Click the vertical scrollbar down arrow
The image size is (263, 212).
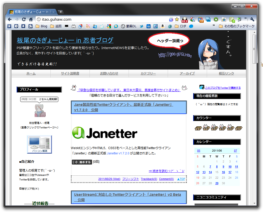tap(254, 203)
